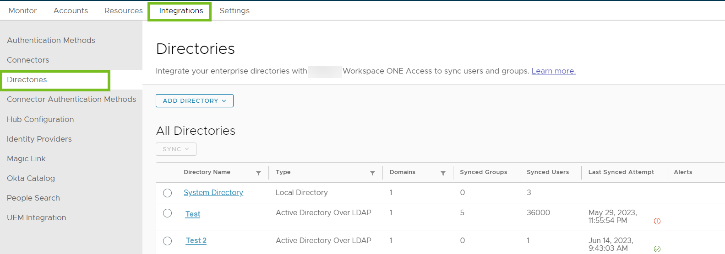
Task: Click the green success icon in Test 2 row
Action: point(657,249)
